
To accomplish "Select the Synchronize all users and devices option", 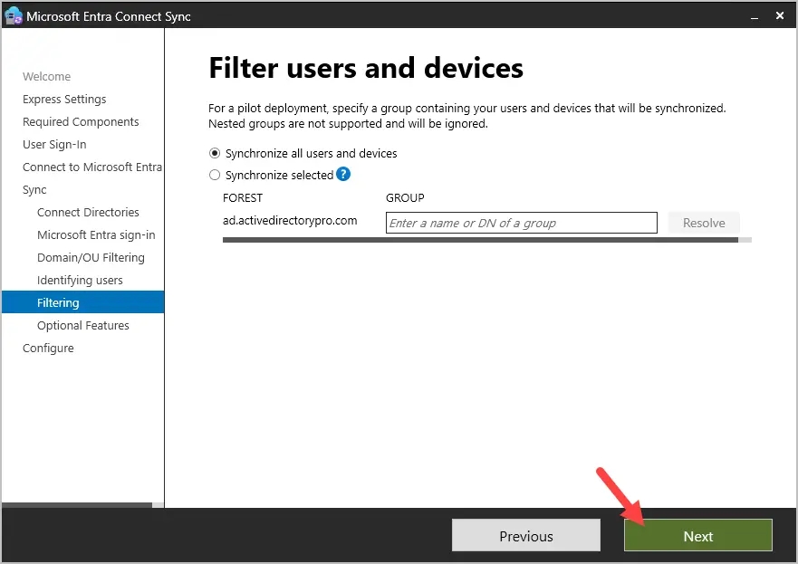I will pyautogui.click(x=214, y=153).
